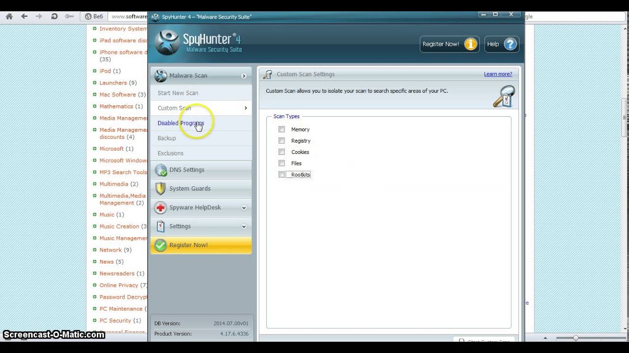629x353 pixels.
Task: Open System Guards section
Action: (201, 189)
